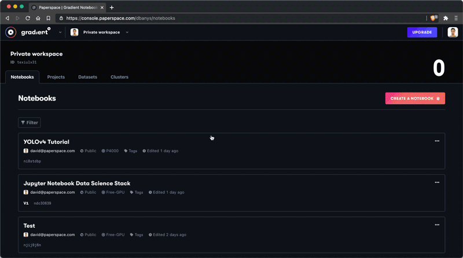Open the browser home icon
The width and height of the screenshot is (463, 258).
click(38, 19)
